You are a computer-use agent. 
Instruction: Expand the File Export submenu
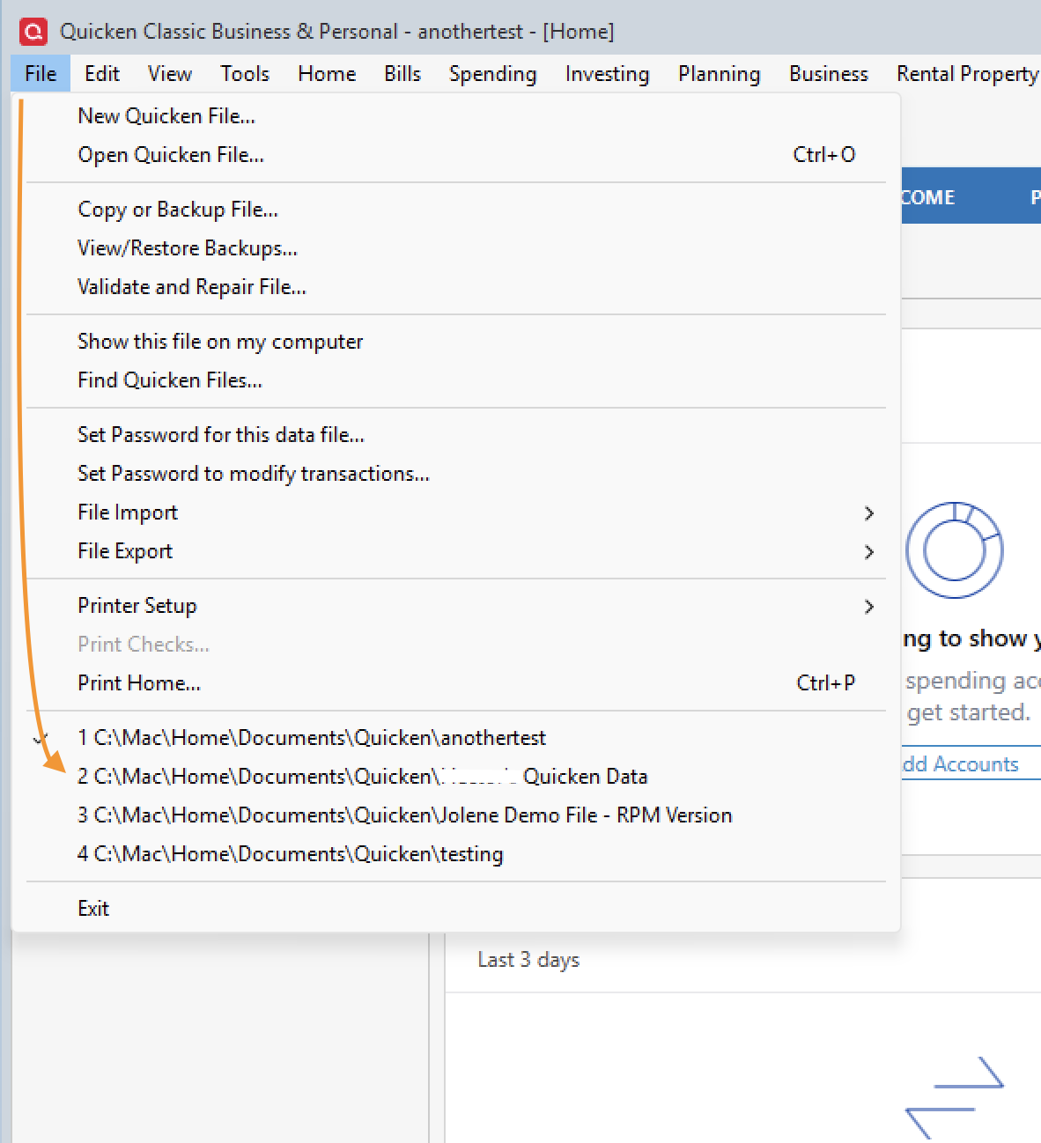(456, 551)
